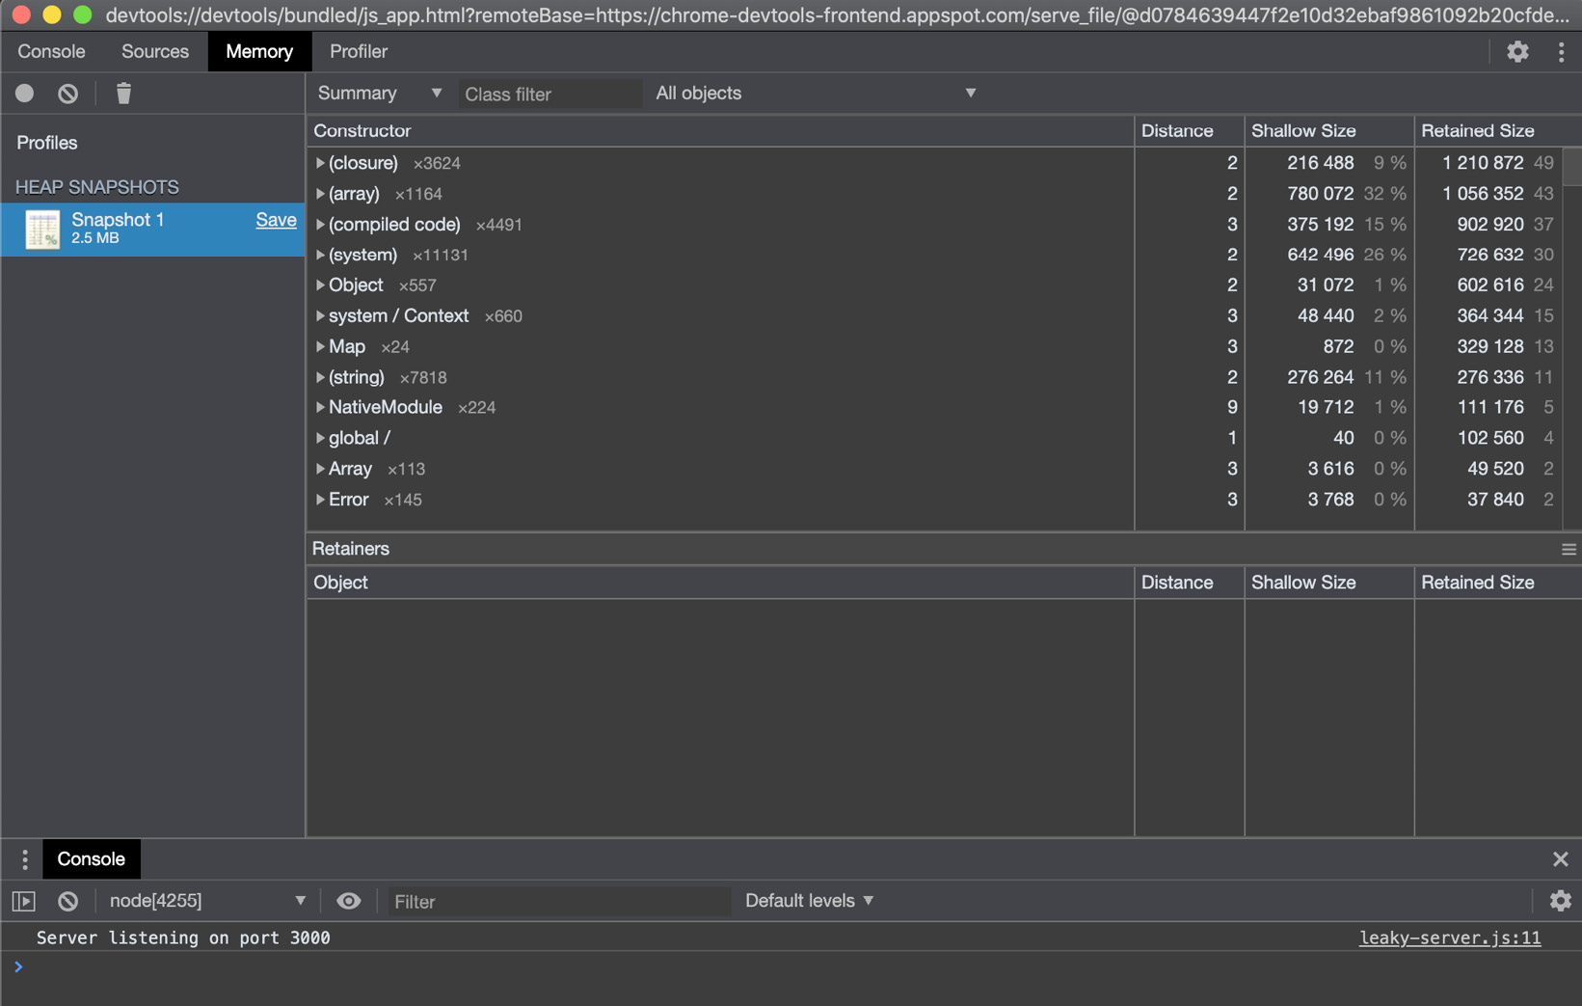
Task: Clear all heap profiles
Action: point(67,93)
